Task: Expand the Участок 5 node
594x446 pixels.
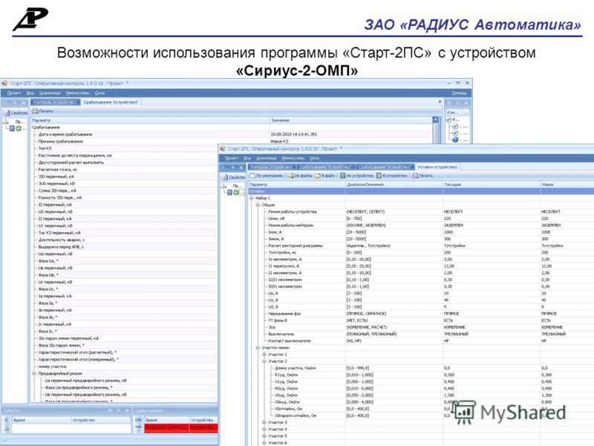Action: (x=264, y=436)
